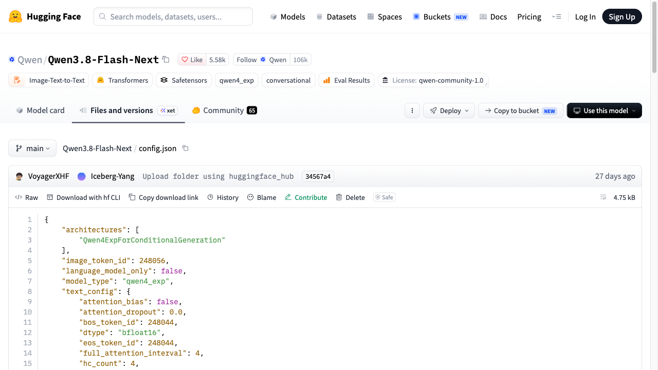Viewport: 658px width, 370px height.
Task: Toggle line wrap icon next to 4.75 kB
Action: coord(604,197)
